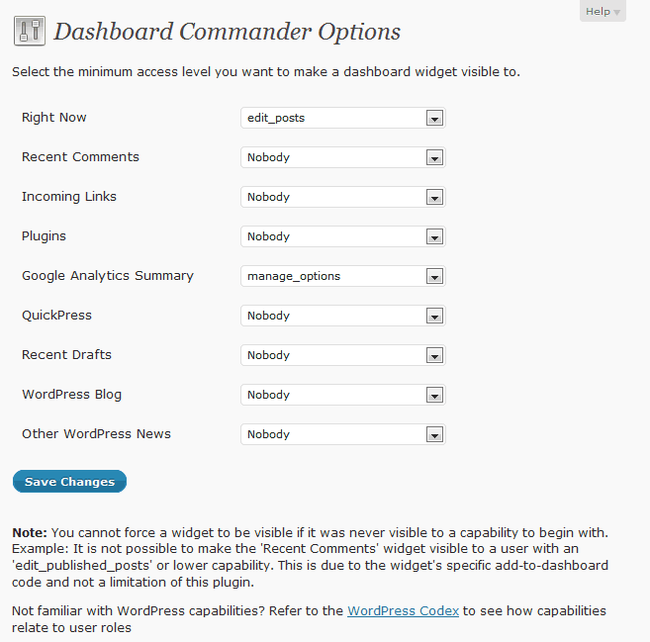Open the Right Now access dropdown
This screenshot has height=642, width=650.
[343, 118]
